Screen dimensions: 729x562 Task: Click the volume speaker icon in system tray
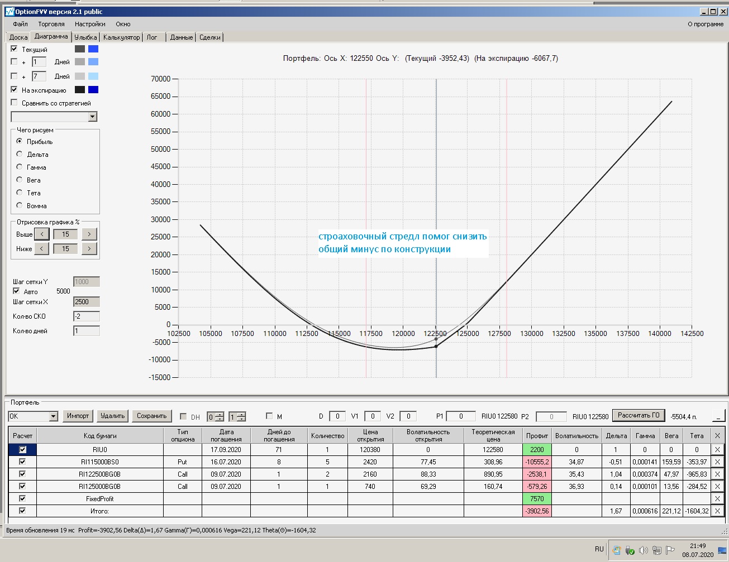tap(643, 550)
